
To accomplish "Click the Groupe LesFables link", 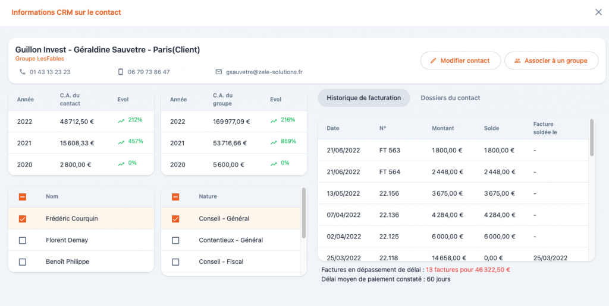I will point(39,59).
